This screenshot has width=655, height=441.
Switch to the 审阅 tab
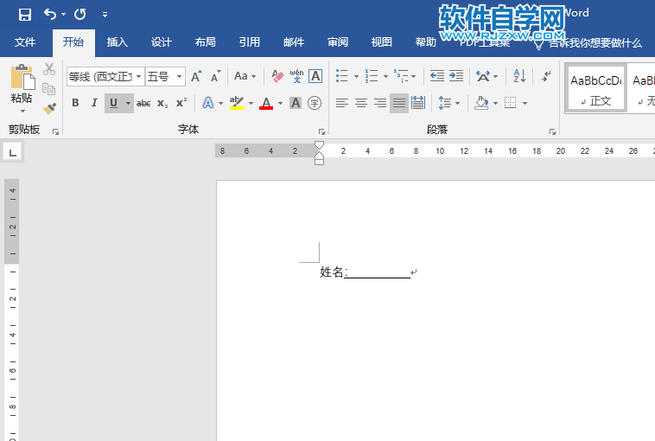click(x=338, y=42)
